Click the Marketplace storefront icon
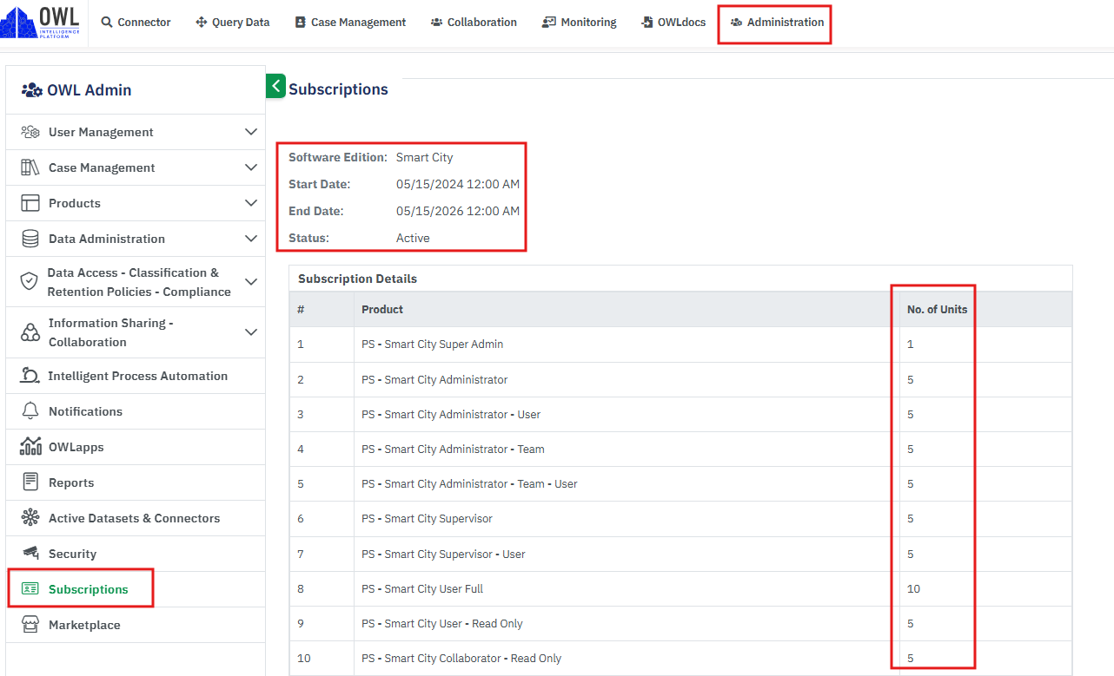 tap(30, 625)
